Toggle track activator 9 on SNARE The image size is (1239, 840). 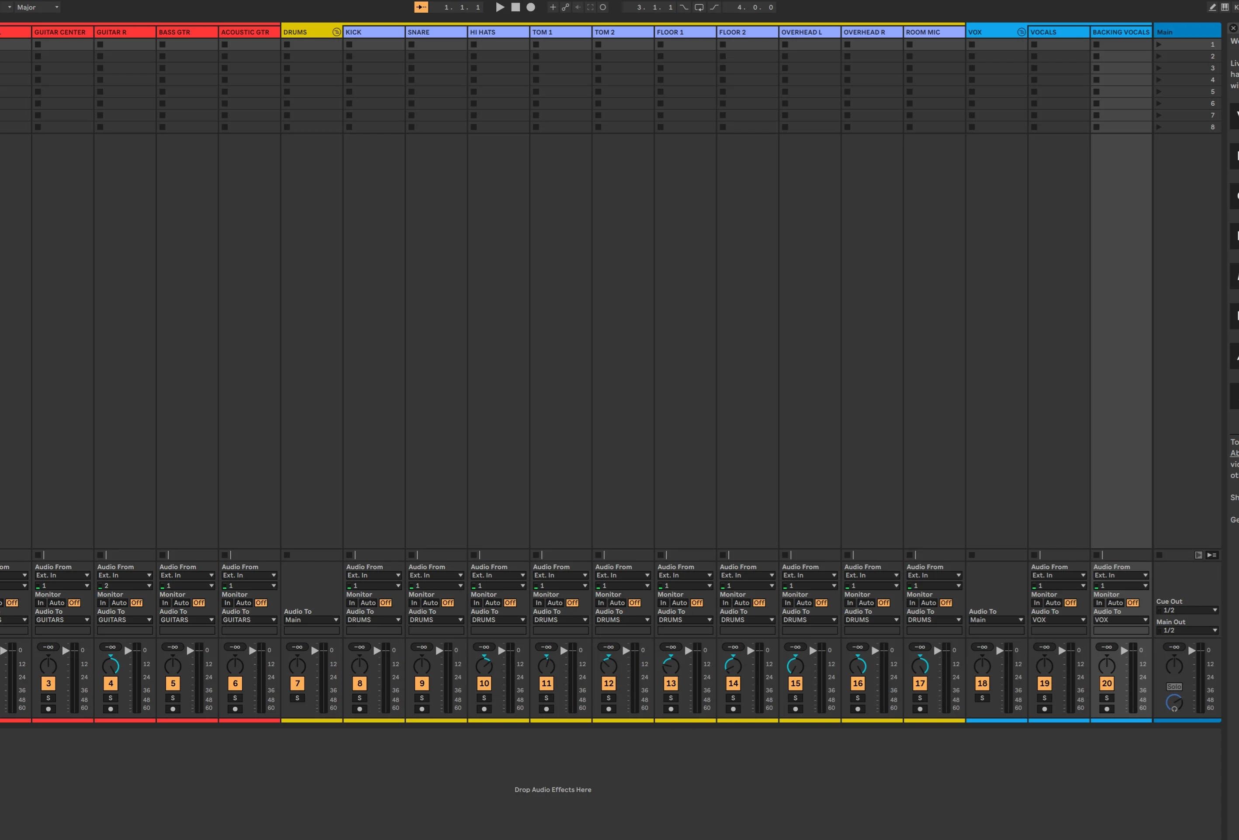(422, 683)
